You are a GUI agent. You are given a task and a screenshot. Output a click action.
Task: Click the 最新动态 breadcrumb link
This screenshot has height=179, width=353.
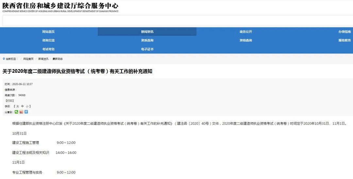pyautogui.click(x=58, y=59)
